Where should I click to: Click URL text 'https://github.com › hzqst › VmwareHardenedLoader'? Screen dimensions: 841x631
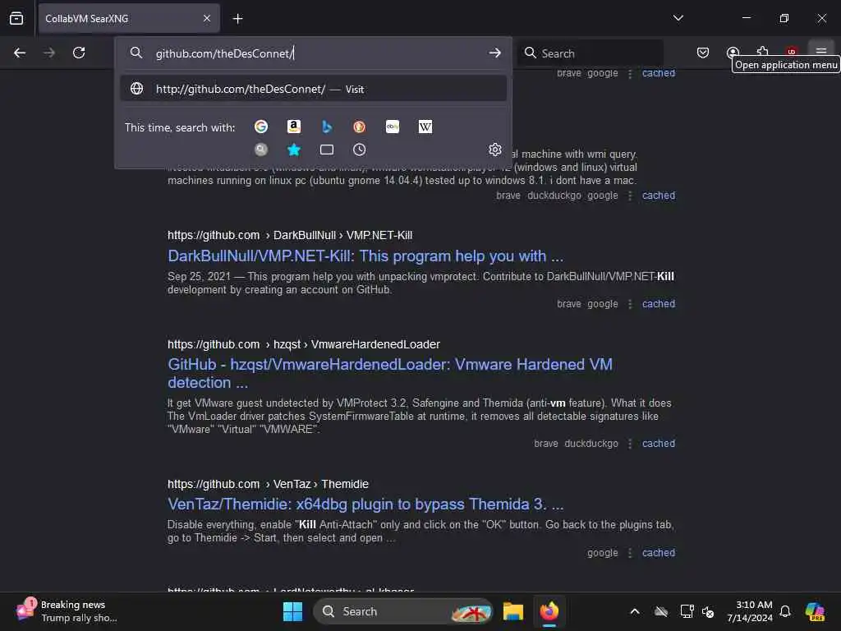(304, 344)
